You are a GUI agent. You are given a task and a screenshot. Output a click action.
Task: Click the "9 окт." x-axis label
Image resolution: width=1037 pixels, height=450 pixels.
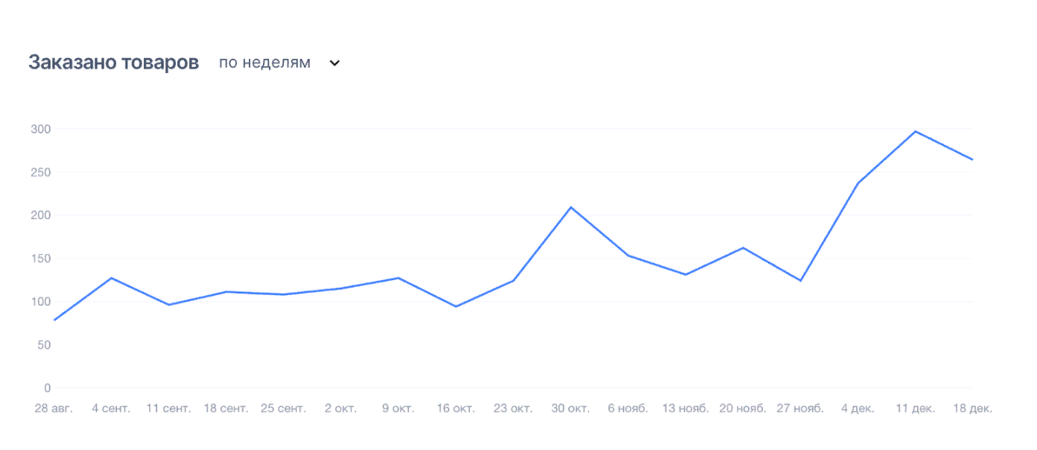click(x=398, y=408)
